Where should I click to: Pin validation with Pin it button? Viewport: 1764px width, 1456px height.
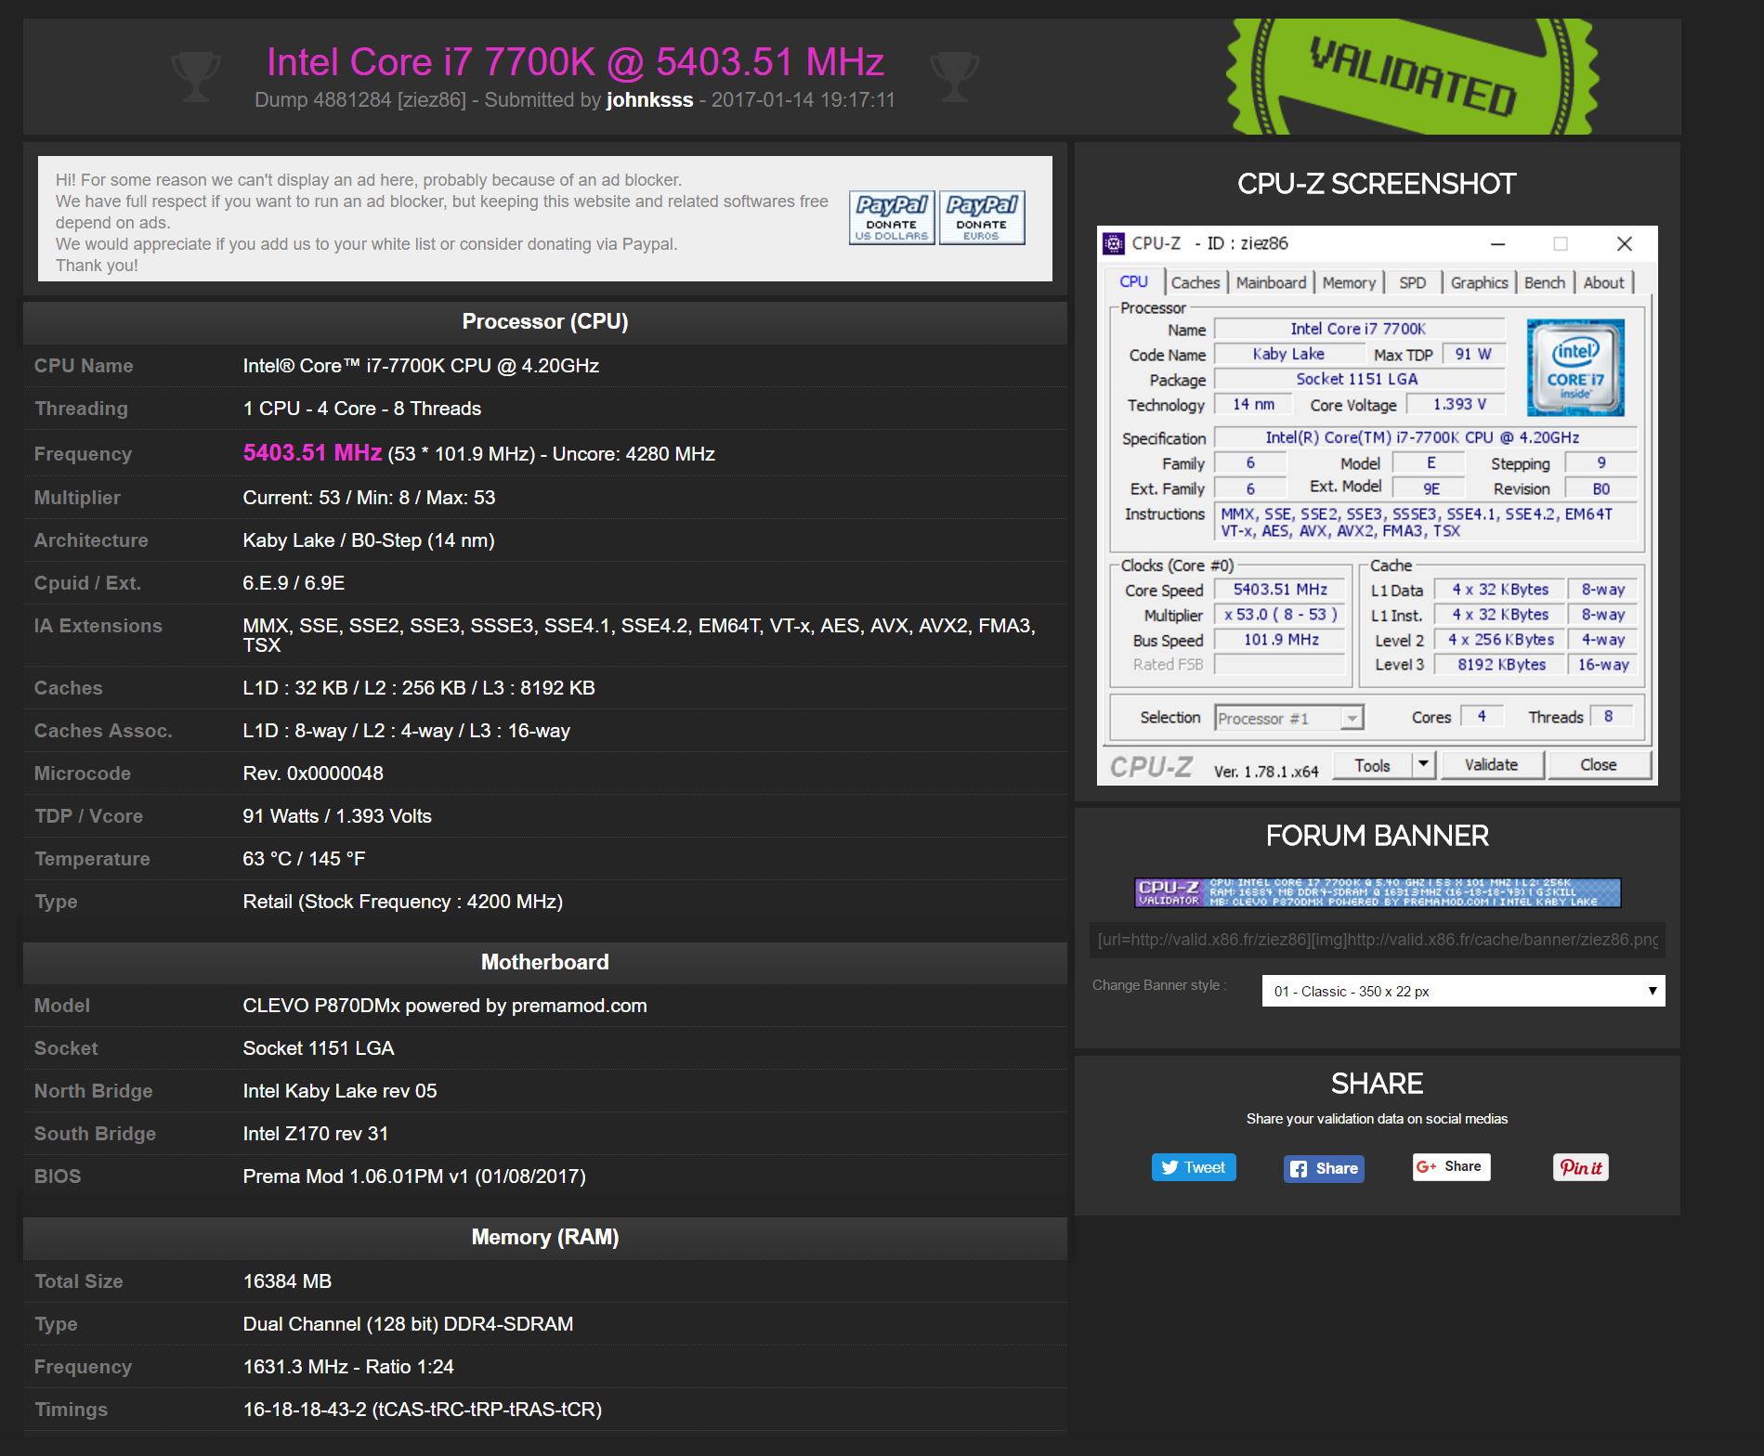(1581, 1167)
